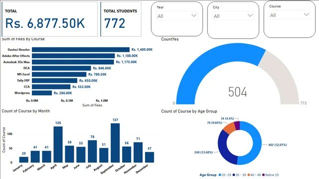The height and width of the screenshot is (179, 319).
Task: Select the Autodesk 3Ds Max fees bar
Action: click(x=73, y=62)
